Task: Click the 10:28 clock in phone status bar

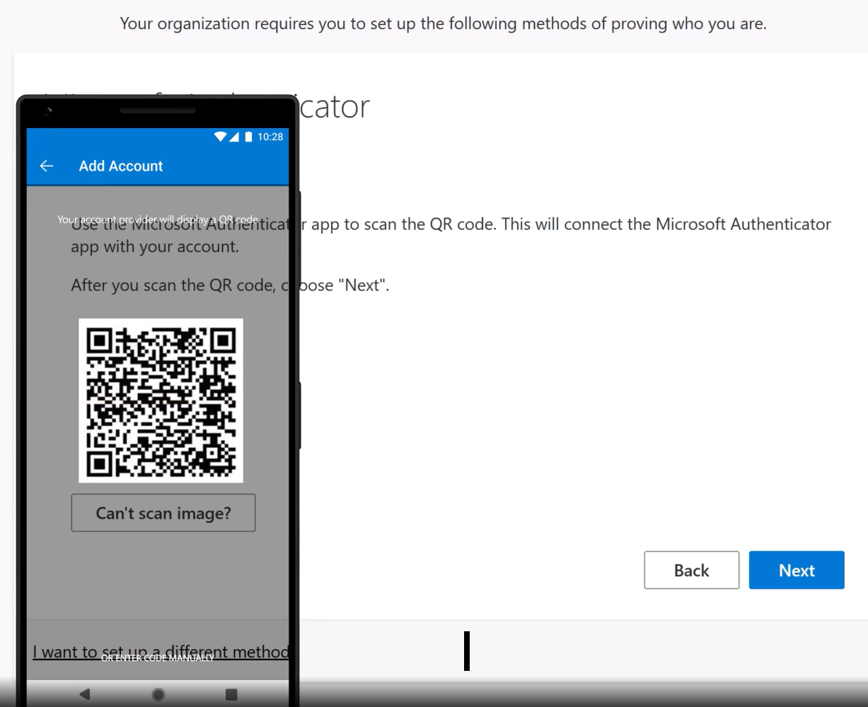Action: pos(270,137)
